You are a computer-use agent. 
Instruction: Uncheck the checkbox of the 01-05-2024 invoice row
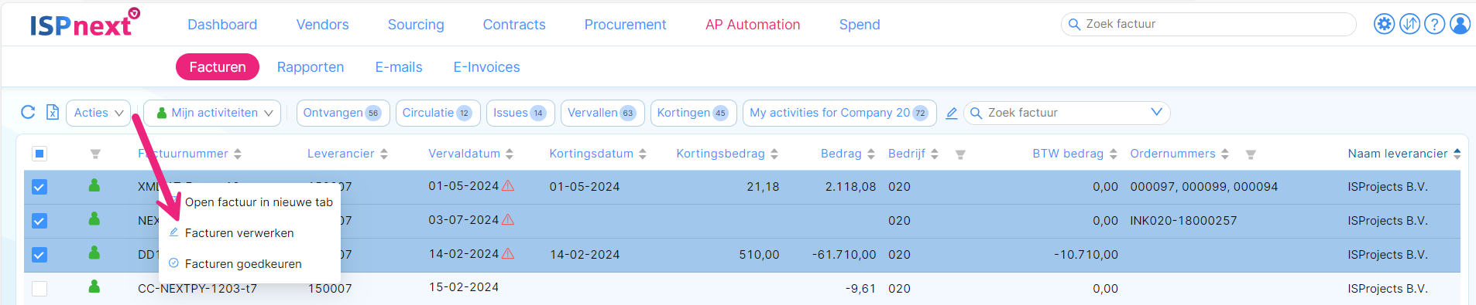39,187
